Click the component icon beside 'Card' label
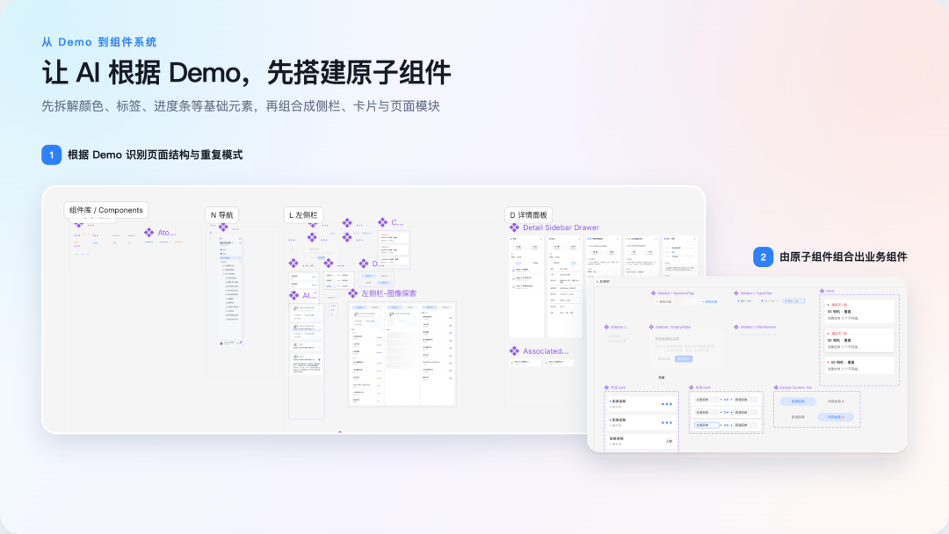 coord(822,291)
